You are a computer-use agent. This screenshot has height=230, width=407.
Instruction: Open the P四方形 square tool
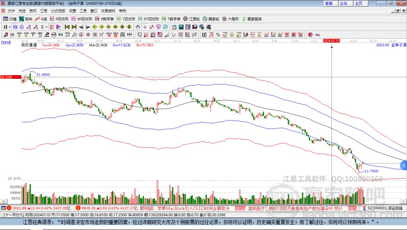pyautogui.click(x=59, y=19)
